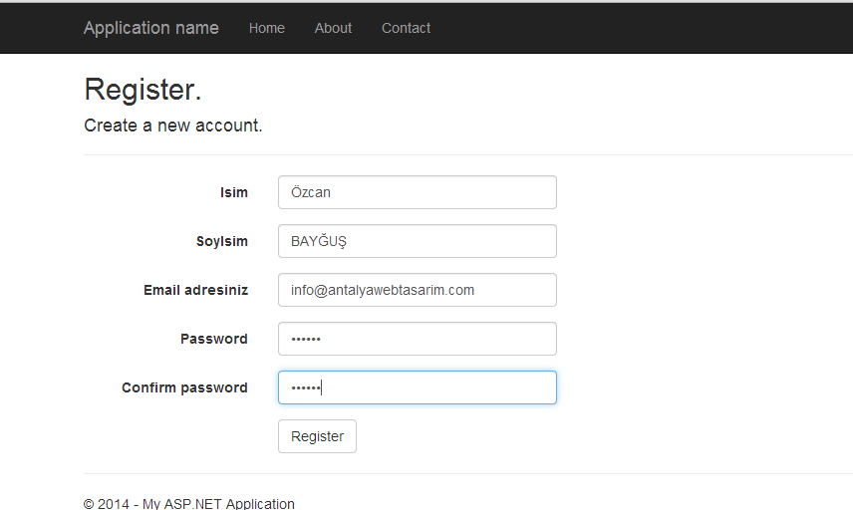Click the Password label text
The height and width of the screenshot is (510, 853).
[213, 339]
